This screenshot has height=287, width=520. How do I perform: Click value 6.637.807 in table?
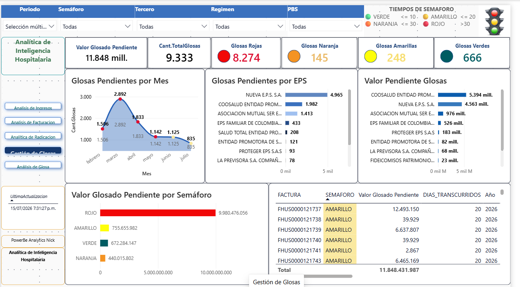[x=407, y=230]
